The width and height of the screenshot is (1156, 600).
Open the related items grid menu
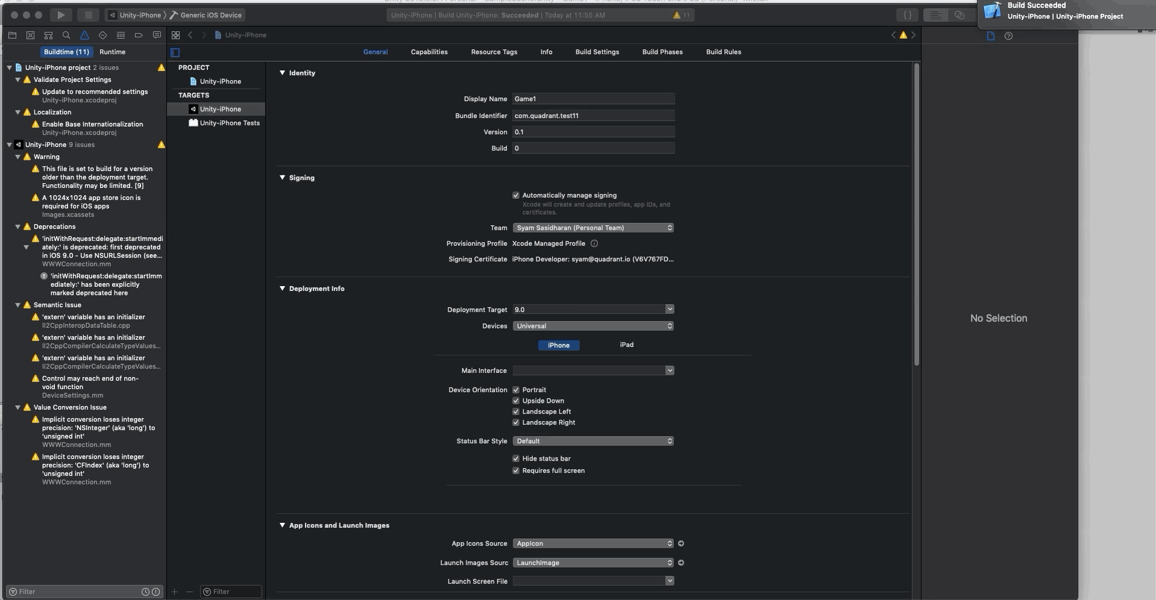point(175,35)
